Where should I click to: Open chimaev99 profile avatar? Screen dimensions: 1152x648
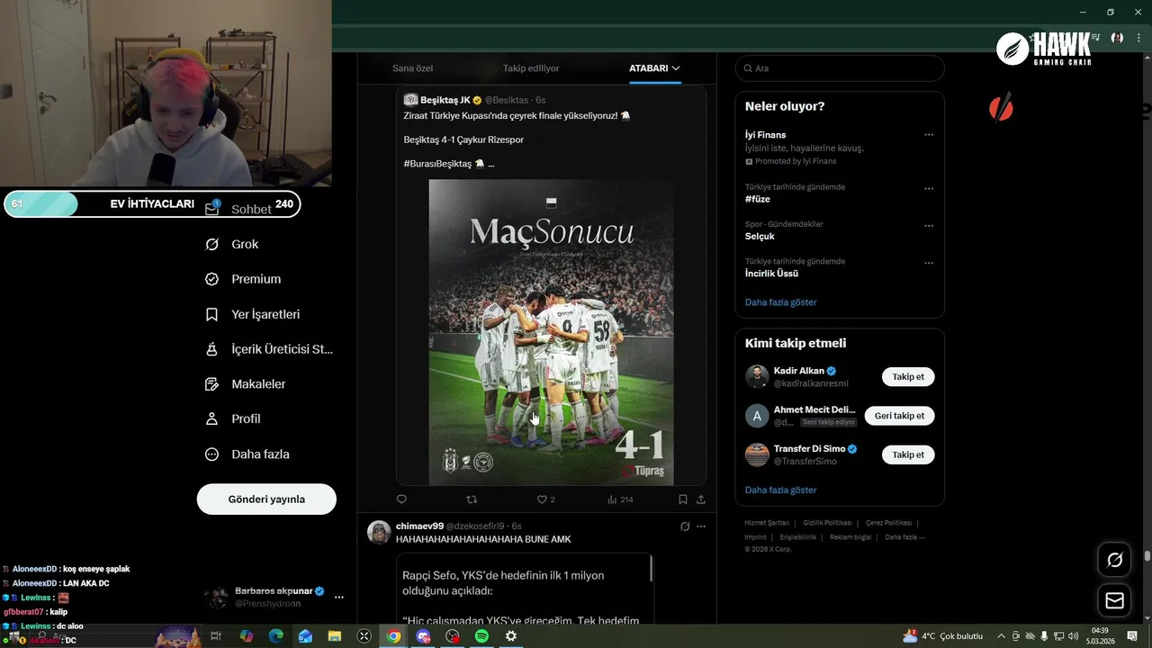pyautogui.click(x=379, y=532)
